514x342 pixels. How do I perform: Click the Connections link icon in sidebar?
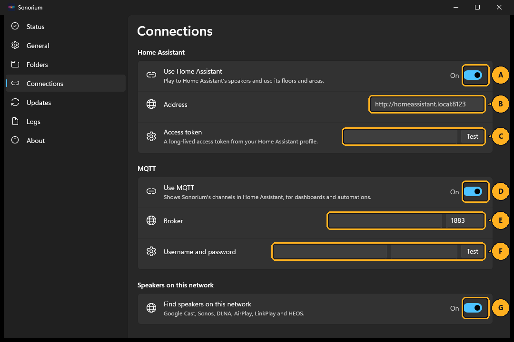pos(15,83)
